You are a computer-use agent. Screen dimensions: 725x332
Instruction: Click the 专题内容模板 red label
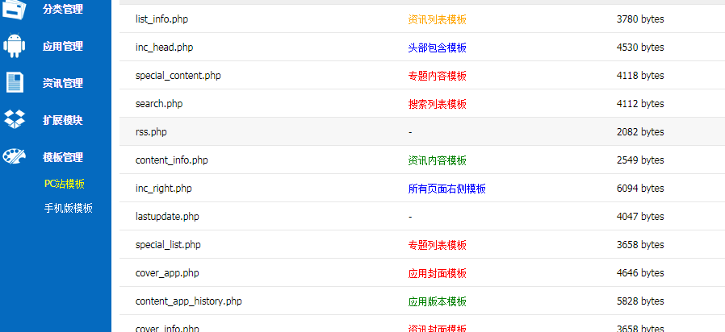coord(437,76)
